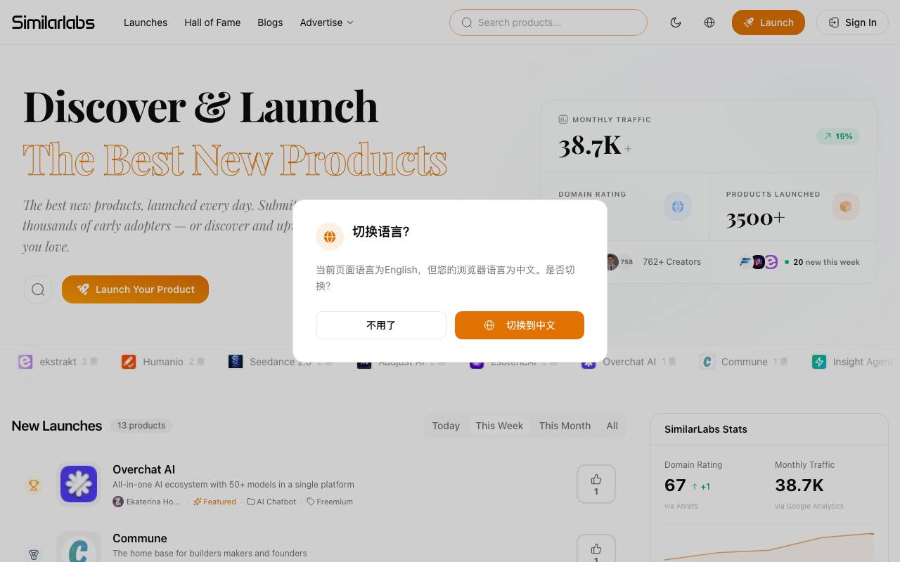This screenshot has height=562, width=900.
Task: Click the Domain Rating 67 value
Action: [675, 485]
